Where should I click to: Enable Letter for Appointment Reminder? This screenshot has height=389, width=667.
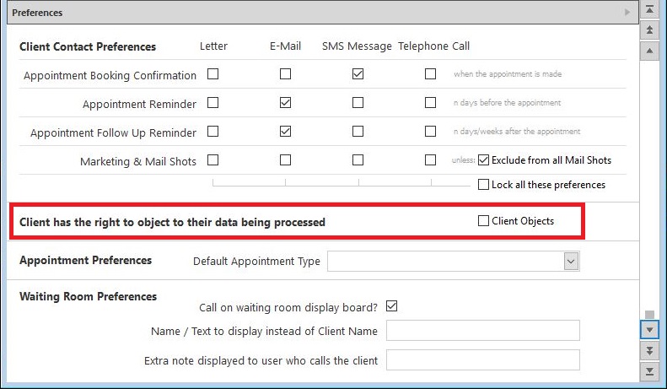click(x=212, y=103)
